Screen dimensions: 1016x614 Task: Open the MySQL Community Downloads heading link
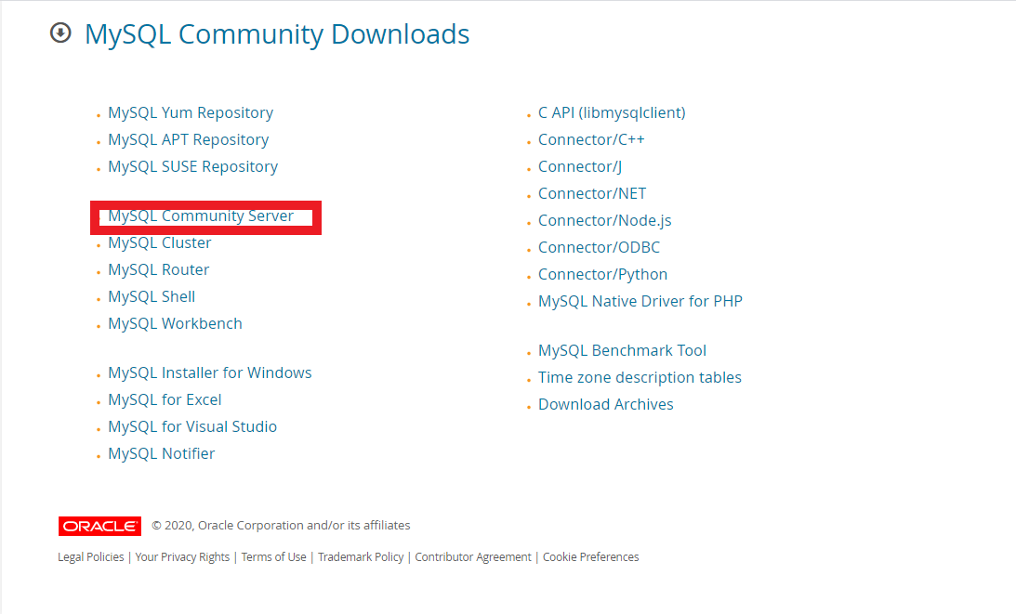point(277,34)
